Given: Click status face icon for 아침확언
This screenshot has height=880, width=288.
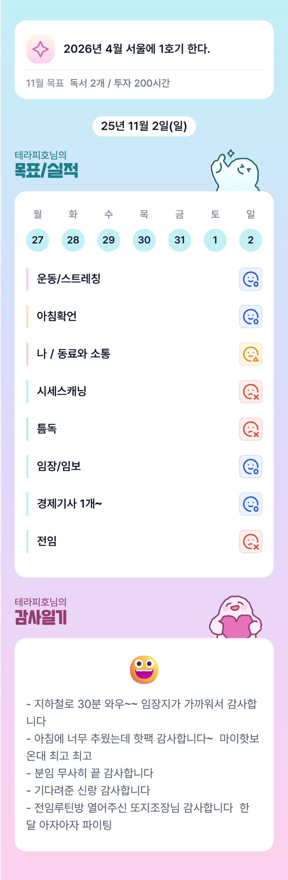Looking at the screenshot, I should (x=250, y=317).
